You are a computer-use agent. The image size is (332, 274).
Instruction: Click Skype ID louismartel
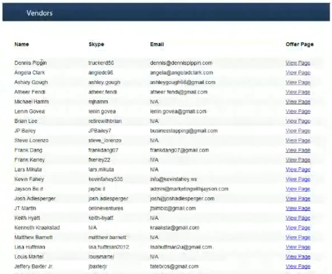click(101, 257)
